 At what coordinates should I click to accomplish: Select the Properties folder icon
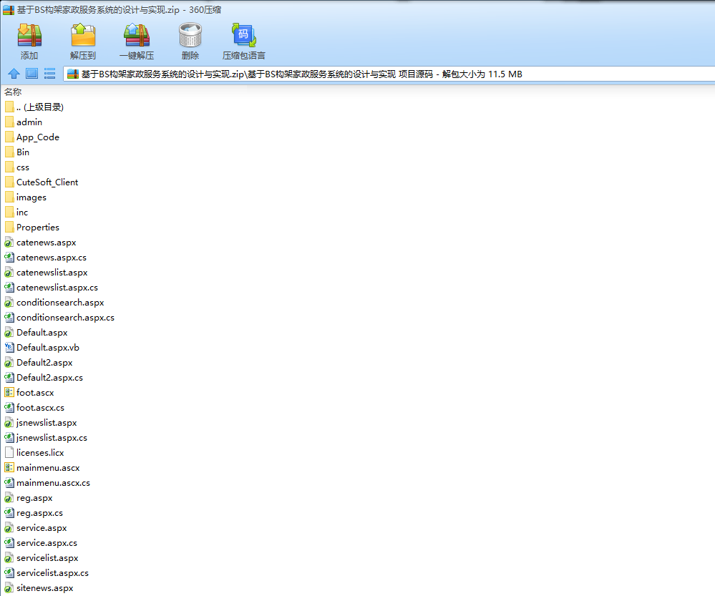[x=9, y=227]
